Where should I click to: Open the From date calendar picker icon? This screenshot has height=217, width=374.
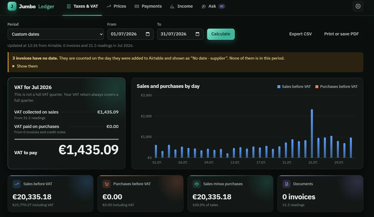[148, 34]
